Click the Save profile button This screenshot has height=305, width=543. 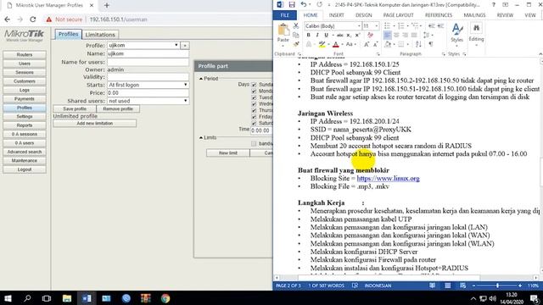(75, 109)
